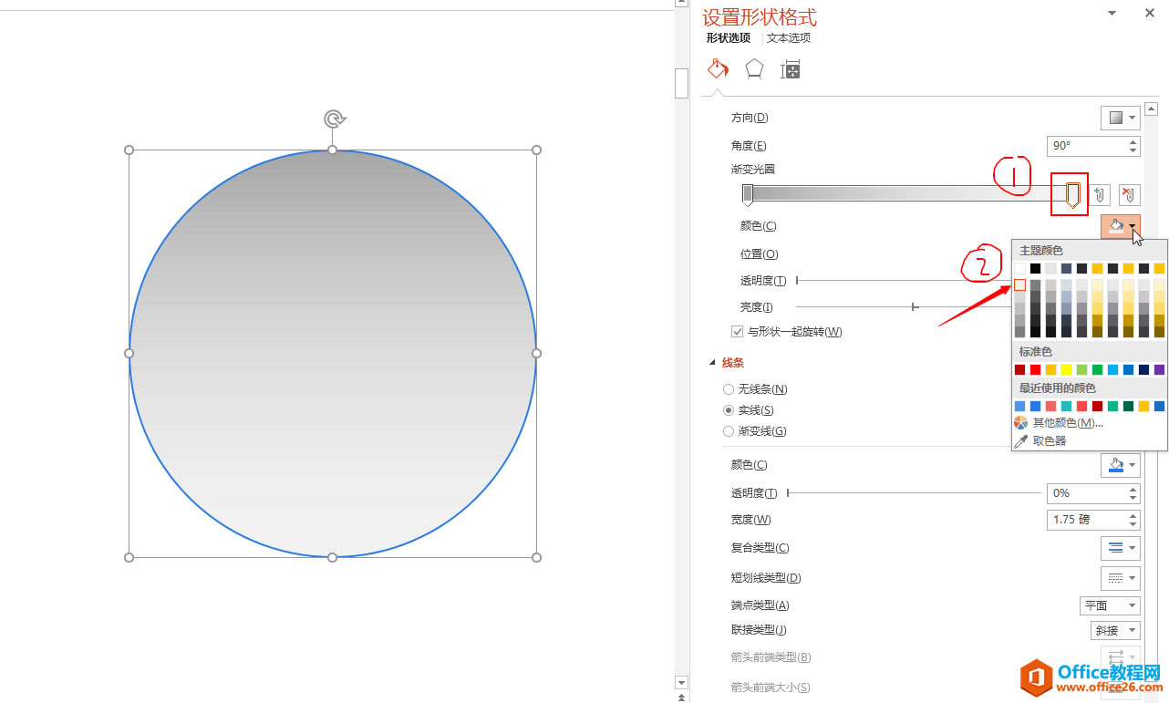Pick the highlighted white darker 5% swatch
The width and height of the screenshot is (1169, 703).
[1019, 285]
